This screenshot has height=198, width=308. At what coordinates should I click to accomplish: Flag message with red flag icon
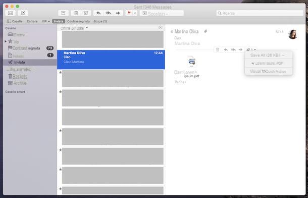[129, 13]
